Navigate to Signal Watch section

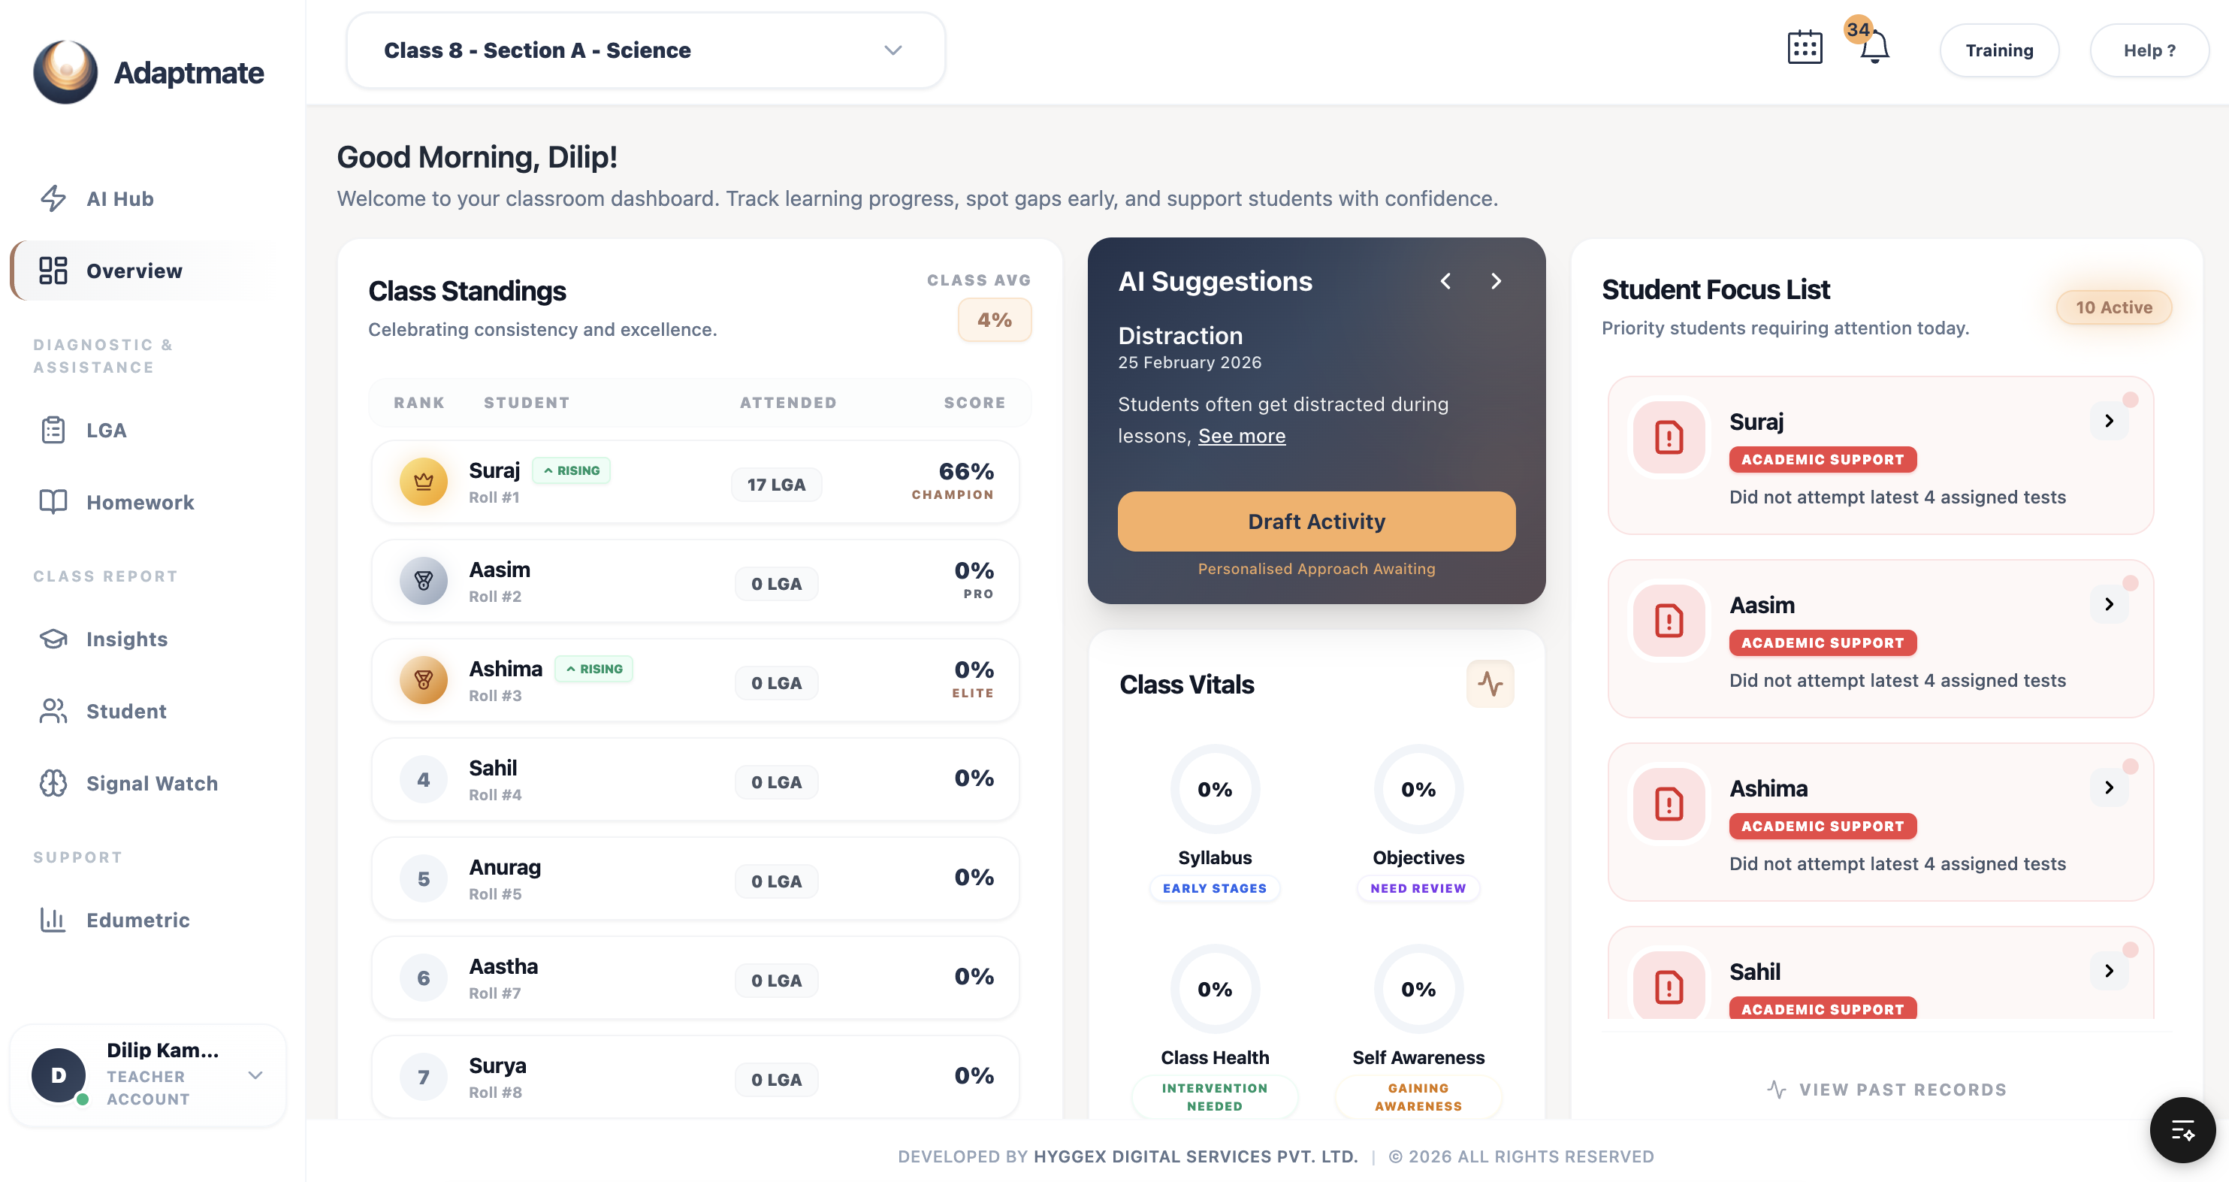click(152, 783)
